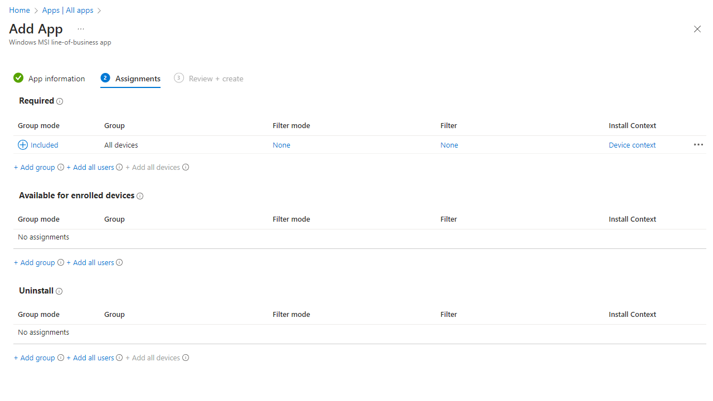Open the ellipsis menu beside Add App title
This screenshot has height=401, width=713.
pyautogui.click(x=81, y=29)
